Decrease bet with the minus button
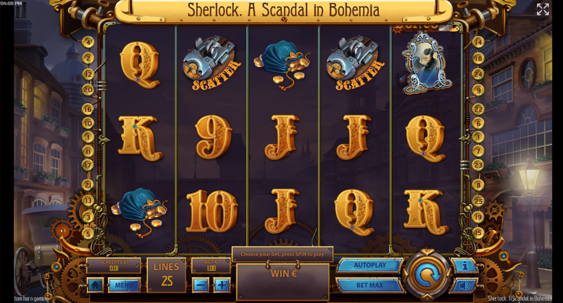563x303 pixels. pos(201,285)
